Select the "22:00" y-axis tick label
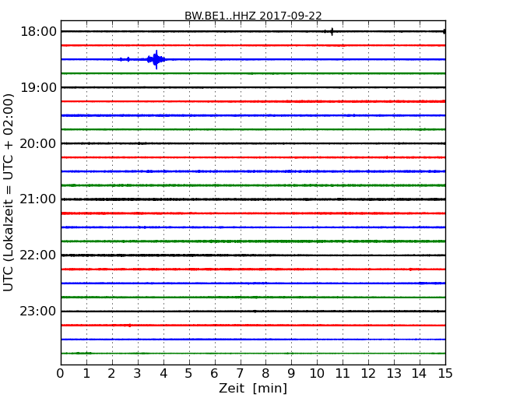Viewport: 506px width, 405px height. pyautogui.click(x=38, y=255)
